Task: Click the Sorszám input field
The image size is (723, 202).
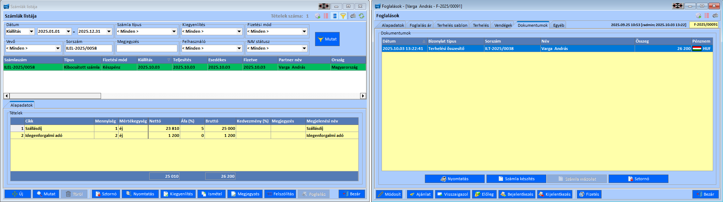Action: (89, 49)
